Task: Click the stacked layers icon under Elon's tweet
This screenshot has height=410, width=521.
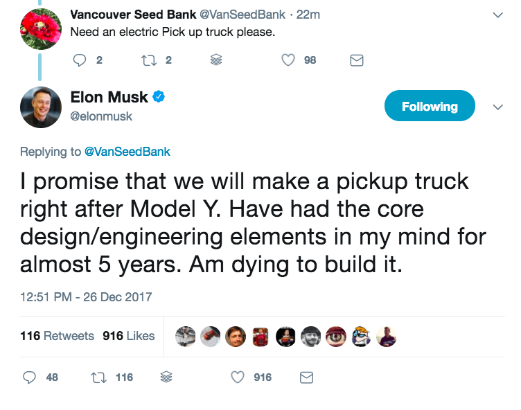Action: [166, 377]
